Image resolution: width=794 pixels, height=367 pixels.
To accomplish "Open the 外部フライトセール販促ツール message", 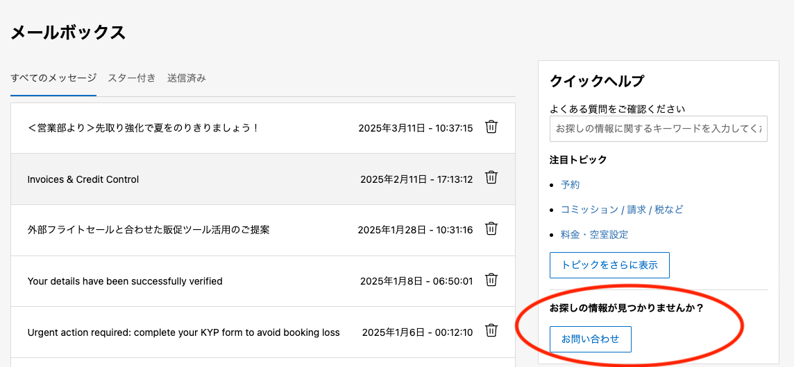I will [x=149, y=230].
